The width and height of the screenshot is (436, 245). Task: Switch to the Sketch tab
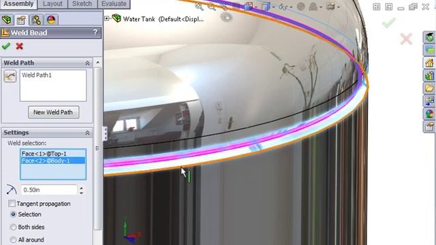pyautogui.click(x=82, y=4)
